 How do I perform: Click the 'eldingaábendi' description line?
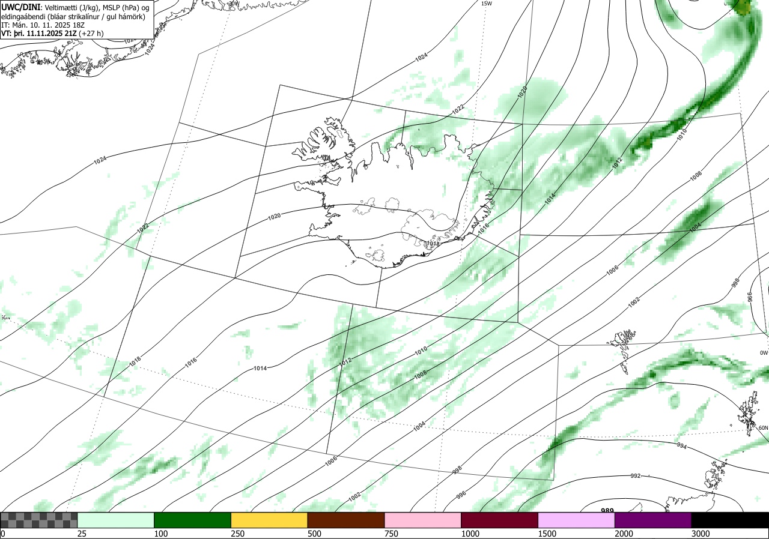pyautogui.click(x=73, y=16)
